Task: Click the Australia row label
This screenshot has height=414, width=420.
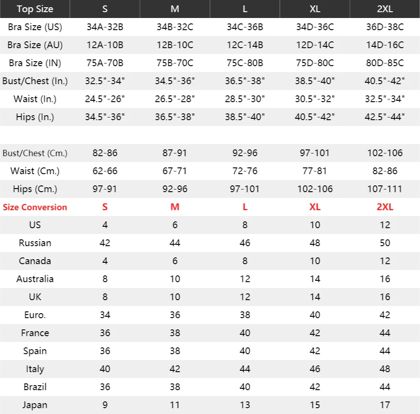Action: (35, 279)
